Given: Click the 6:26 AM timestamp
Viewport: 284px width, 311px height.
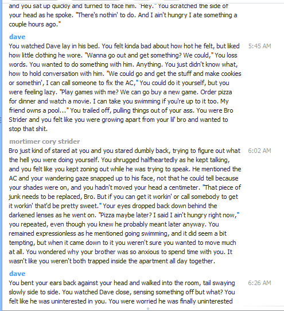Looking at the screenshot, I should [x=259, y=283].
